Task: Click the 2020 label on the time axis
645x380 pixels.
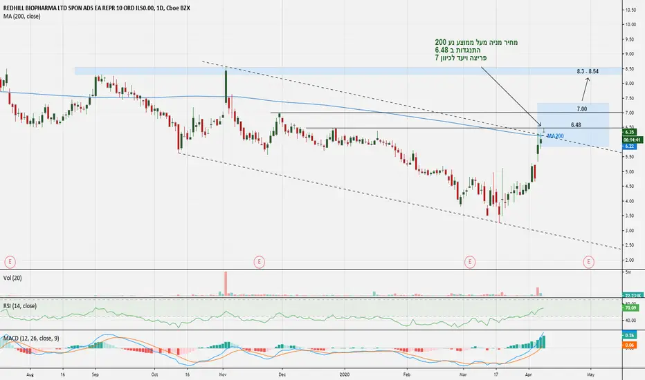Action: coord(345,374)
